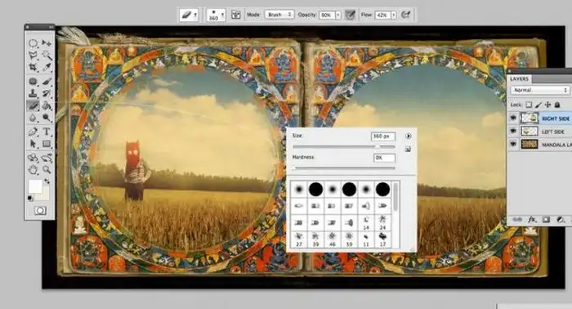Select the Zoom tool
The width and height of the screenshot is (572, 309).
point(47,170)
